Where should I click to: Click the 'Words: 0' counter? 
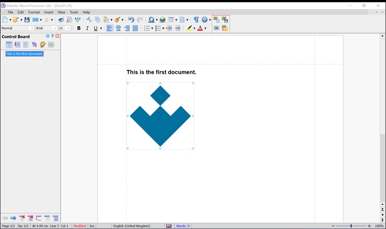(x=183, y=226)
